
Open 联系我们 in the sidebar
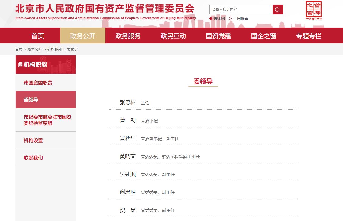46,158
